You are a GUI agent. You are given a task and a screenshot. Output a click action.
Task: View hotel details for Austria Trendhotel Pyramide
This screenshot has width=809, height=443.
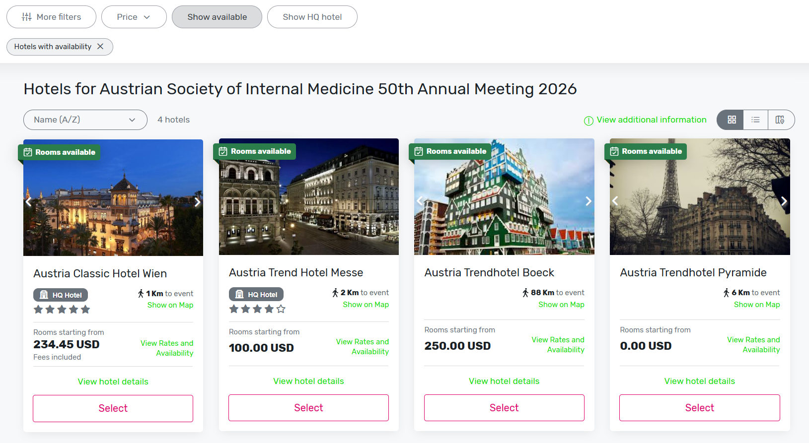[700, 381]
